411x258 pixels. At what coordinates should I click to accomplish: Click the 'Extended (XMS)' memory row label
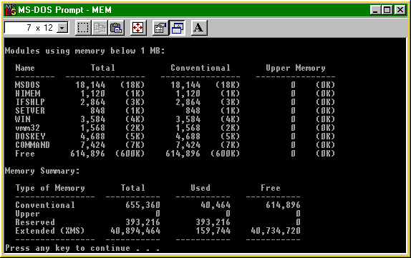pyautogui.click(x=50, y=231)
